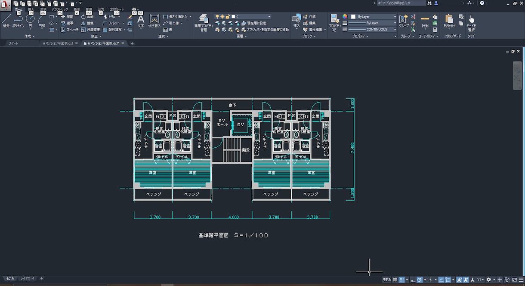Activate the ストレッチ (Stretch) tool
This screenshot has height=286, width=525.
click(70, 30)
